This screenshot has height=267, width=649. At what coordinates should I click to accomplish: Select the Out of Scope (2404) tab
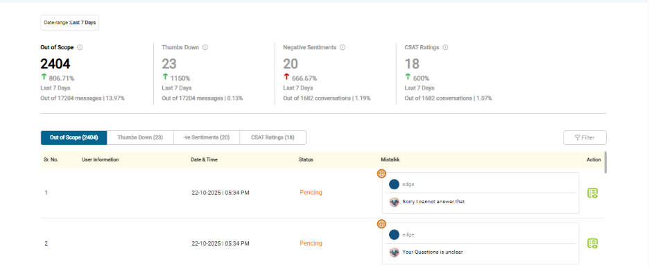coord(73,138)
